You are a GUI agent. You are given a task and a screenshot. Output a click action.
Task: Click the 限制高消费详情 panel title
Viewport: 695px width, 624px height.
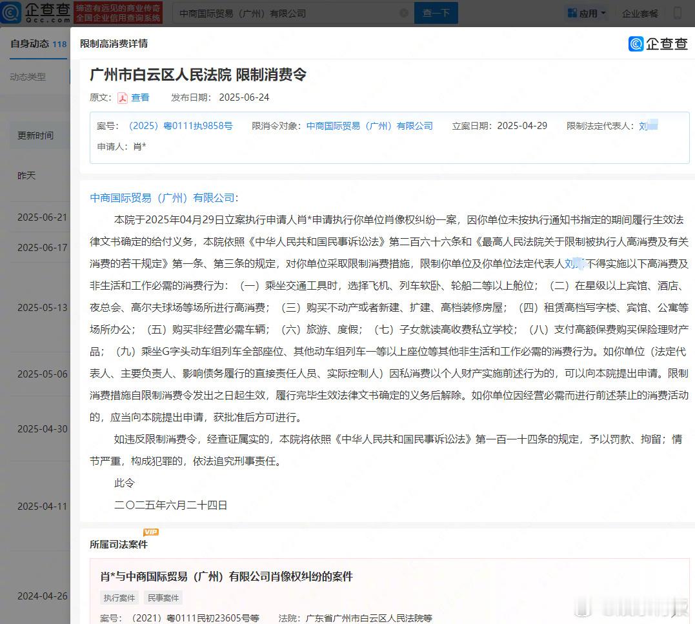[x=114, y=44]
